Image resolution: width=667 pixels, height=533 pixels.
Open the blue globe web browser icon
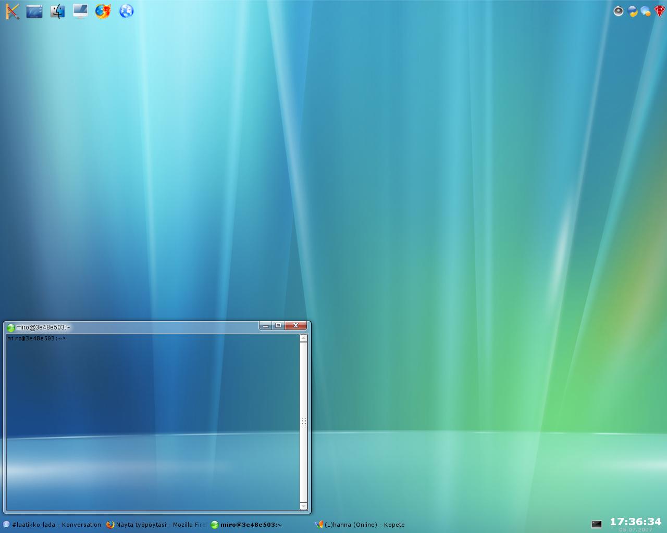[x=126, y=11]
